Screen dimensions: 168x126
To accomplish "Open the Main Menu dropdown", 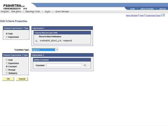I will tap(16, 12).
